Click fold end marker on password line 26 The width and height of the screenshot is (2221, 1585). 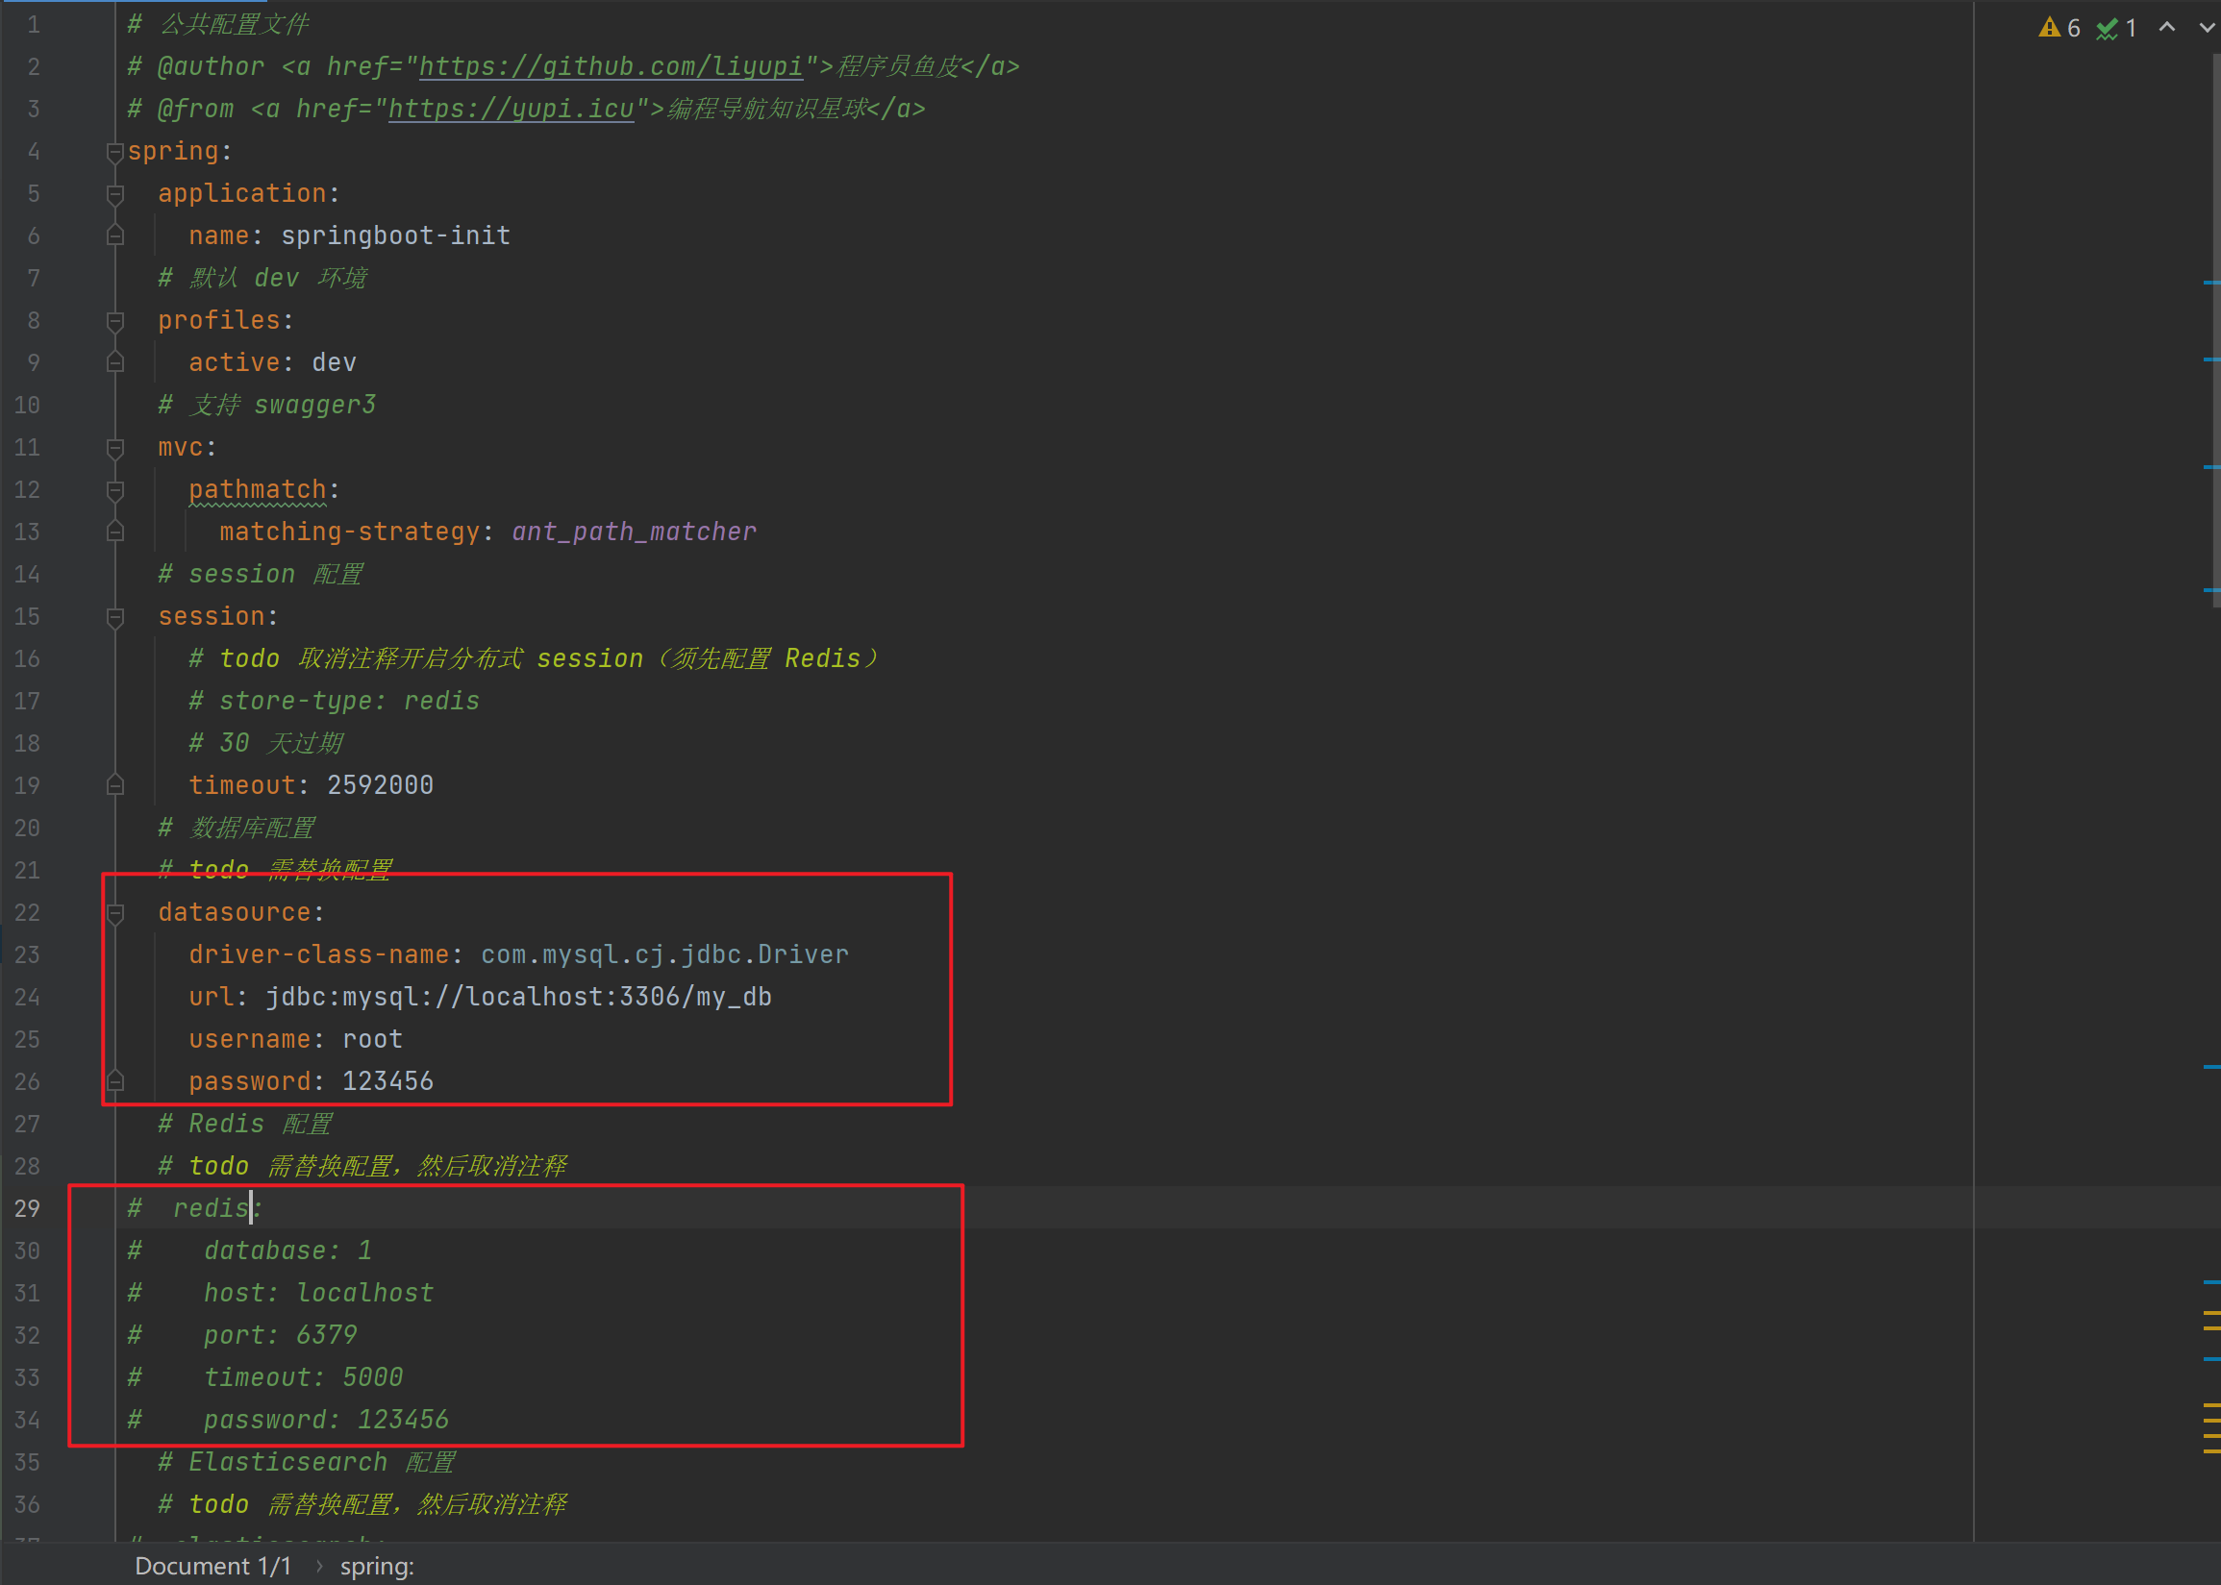point(115,1081)
